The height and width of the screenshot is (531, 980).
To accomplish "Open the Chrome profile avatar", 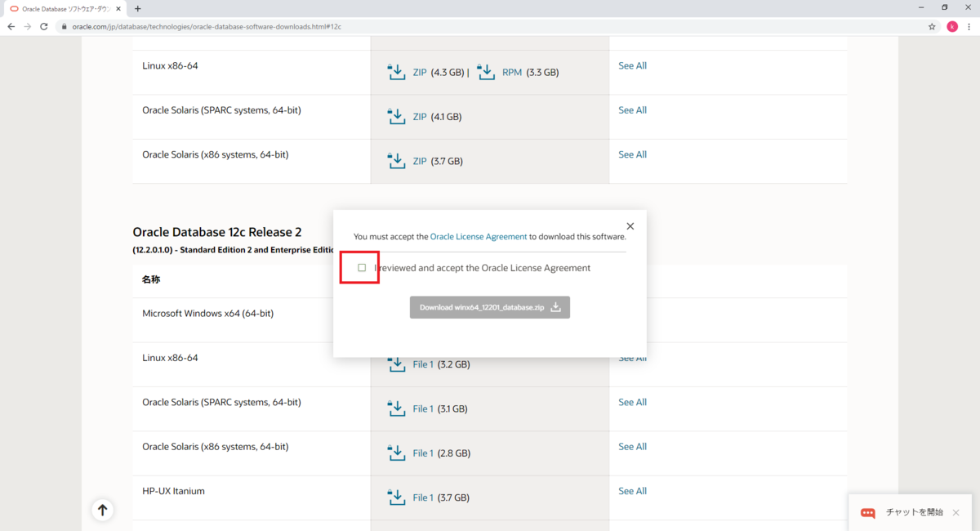I will click(x=951, y=26).
